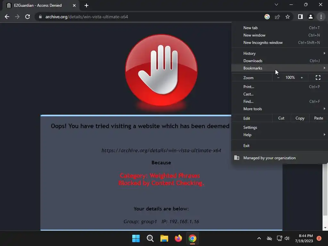Select New tab from the menu

point(280,28)
